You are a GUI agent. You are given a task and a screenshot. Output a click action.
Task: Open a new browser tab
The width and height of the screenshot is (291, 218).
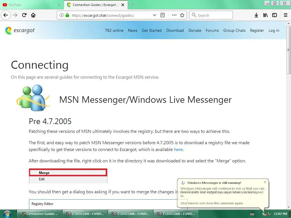[132, 5]
